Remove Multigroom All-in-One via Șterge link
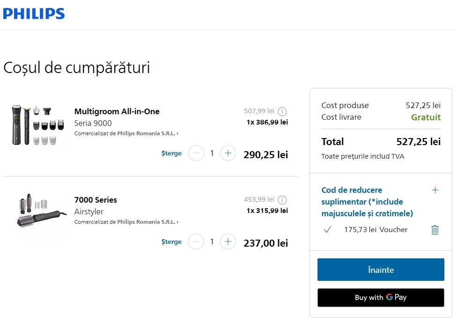The height and width of the screenshot is (322, 457). coord(171,154)
